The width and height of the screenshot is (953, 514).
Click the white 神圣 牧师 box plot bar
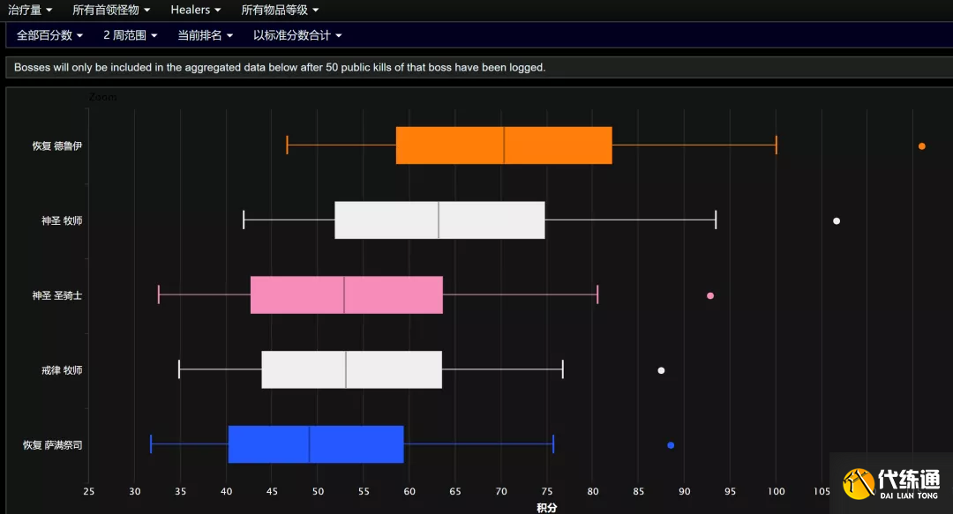[439, 220]
